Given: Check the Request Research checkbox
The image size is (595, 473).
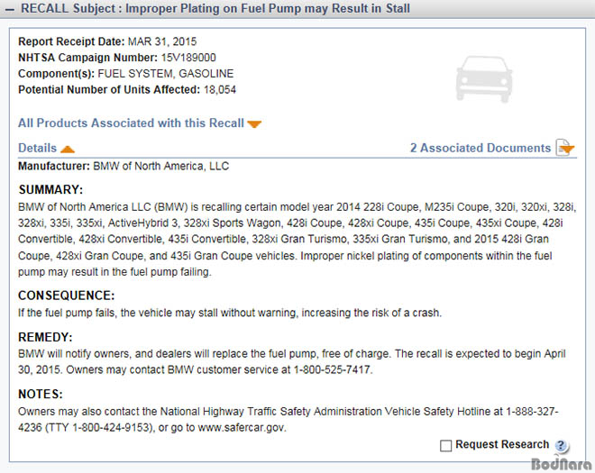Looking at the screenshot, I should tap(445, 445).
